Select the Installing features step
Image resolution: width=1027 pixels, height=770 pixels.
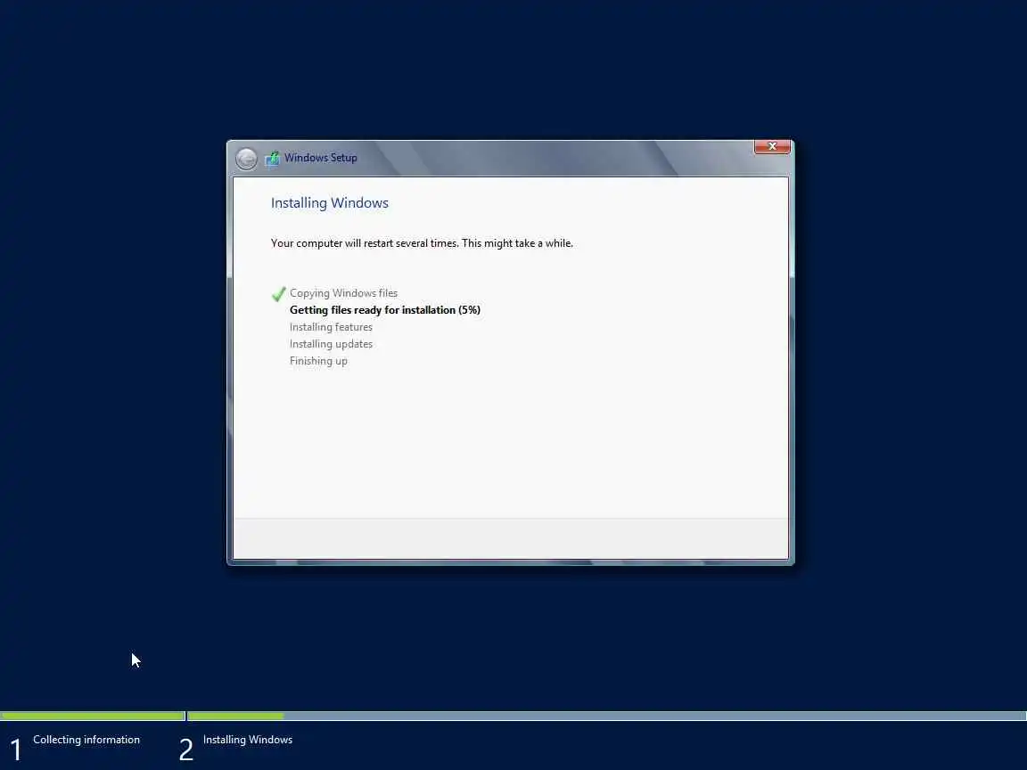[331, 327]
